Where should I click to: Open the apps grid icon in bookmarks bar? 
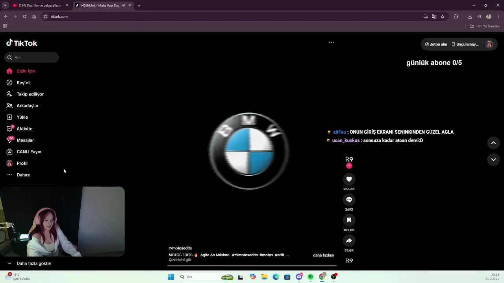tap(5, 26)
